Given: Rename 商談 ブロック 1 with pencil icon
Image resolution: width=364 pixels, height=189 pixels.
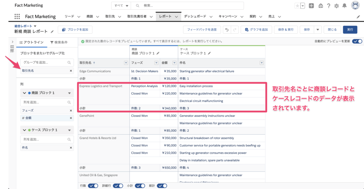Looking at the screenshot, I should click(158, 53).
